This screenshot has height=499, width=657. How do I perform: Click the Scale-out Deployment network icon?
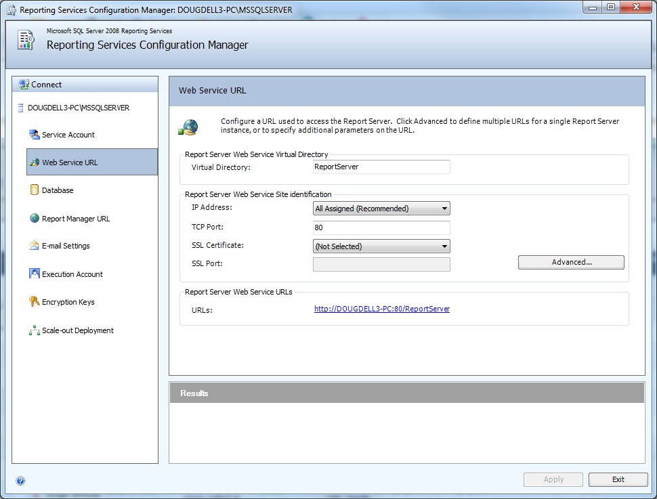click(35, 330)
